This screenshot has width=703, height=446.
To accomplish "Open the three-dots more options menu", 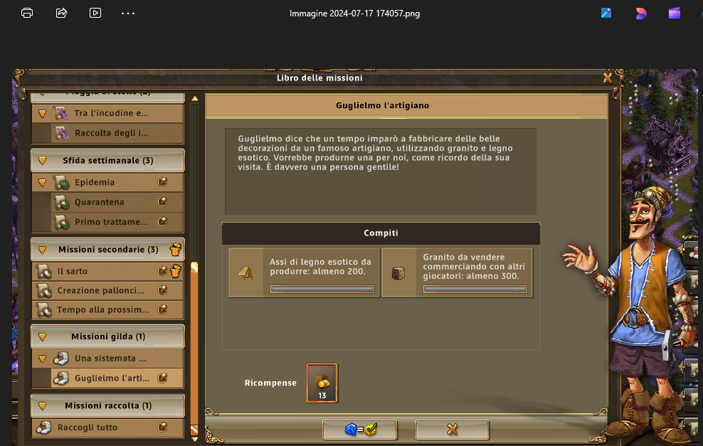I will tap(128, 14).
